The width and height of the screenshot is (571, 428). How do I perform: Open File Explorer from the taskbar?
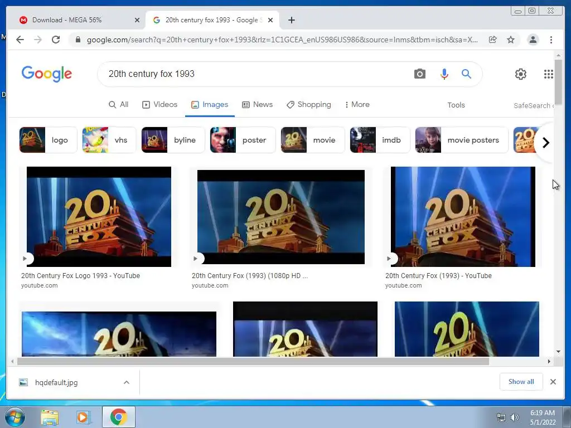tap(50, 417)
